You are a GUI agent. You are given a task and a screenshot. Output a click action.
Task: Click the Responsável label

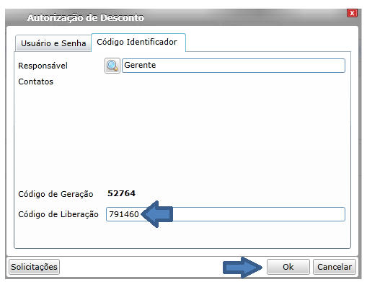pyautogui.click(x=43, y=66)
